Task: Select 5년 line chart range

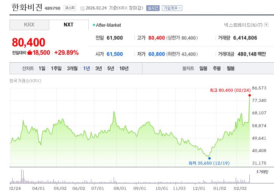Action: (x=111, y=68)
